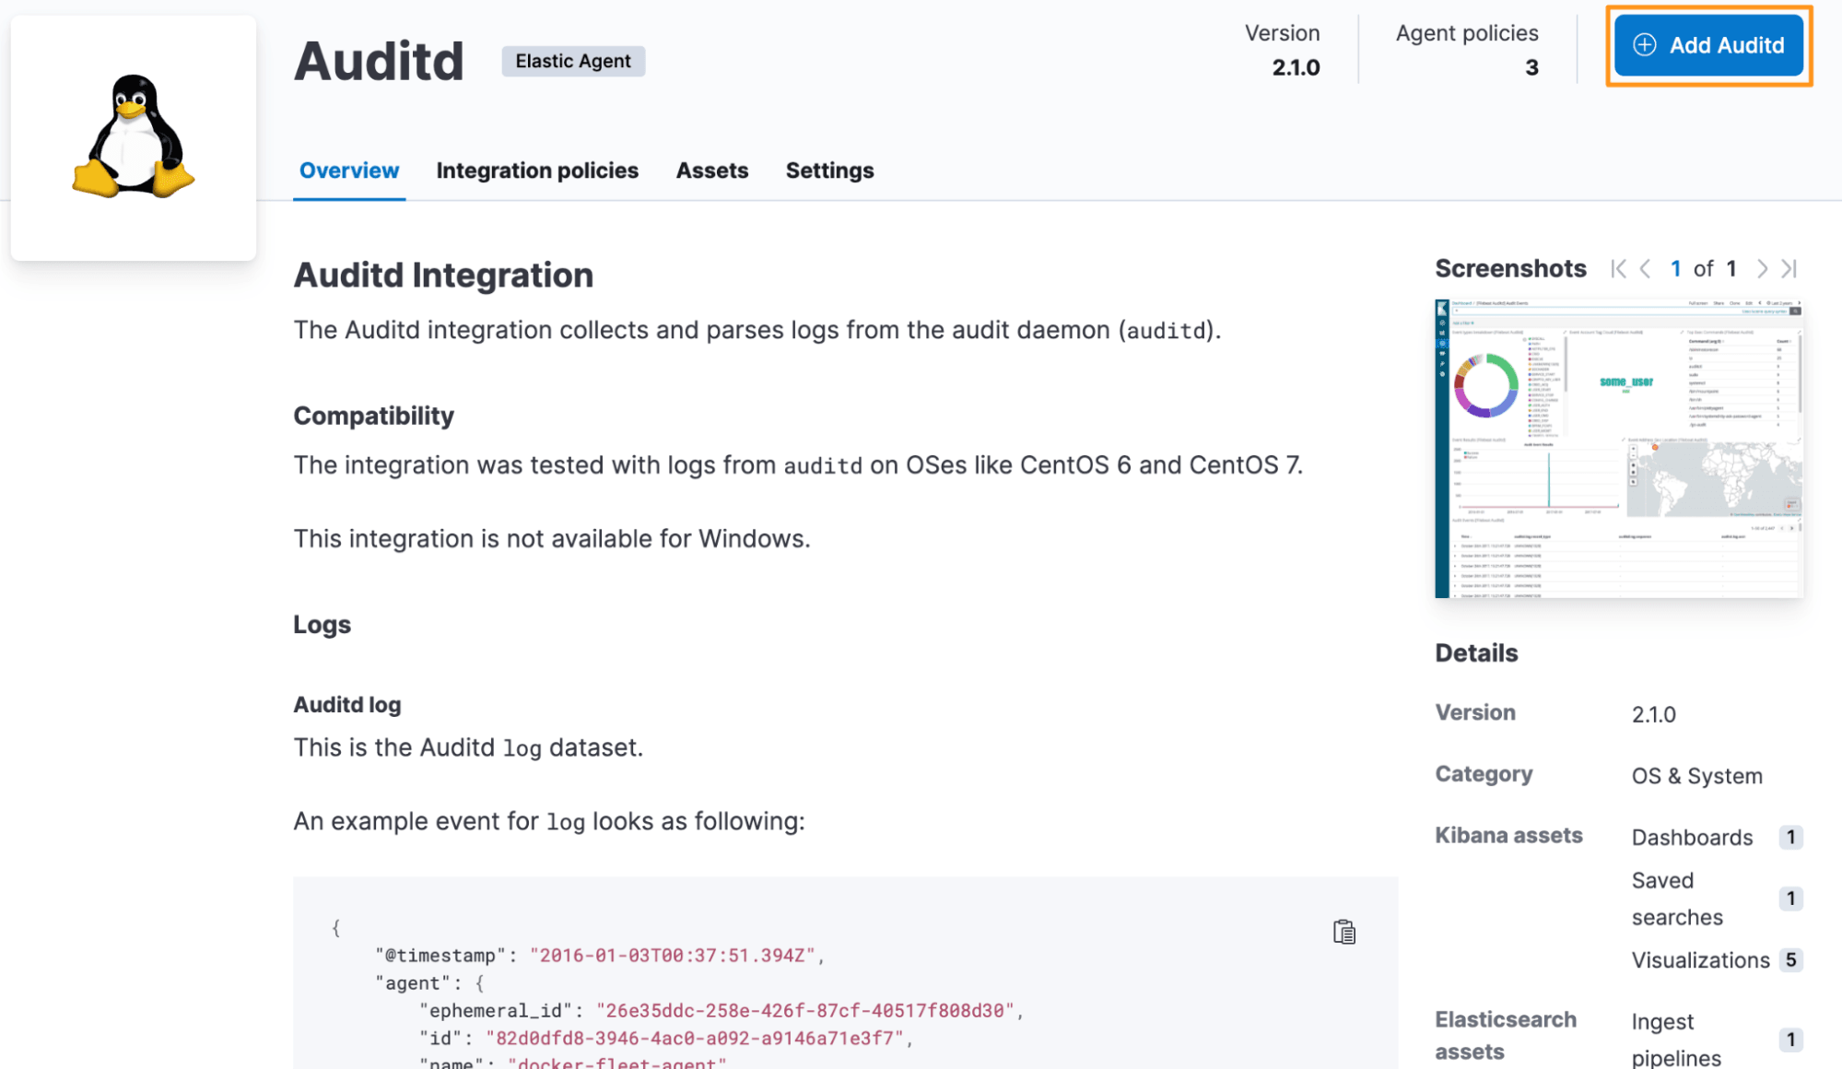Click the Agent policies count 3
1842x1069 pixels.
coord(1531,67)
